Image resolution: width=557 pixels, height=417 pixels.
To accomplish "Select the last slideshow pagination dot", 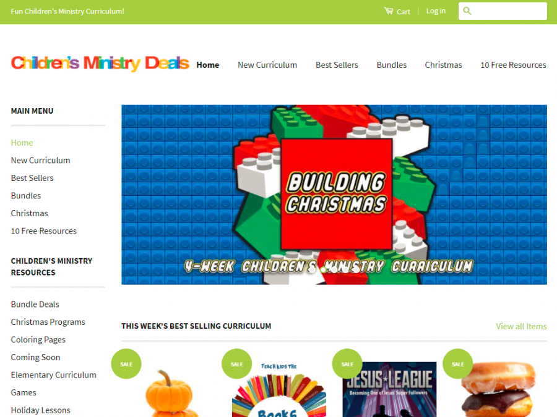I will [x=356, y=270].
